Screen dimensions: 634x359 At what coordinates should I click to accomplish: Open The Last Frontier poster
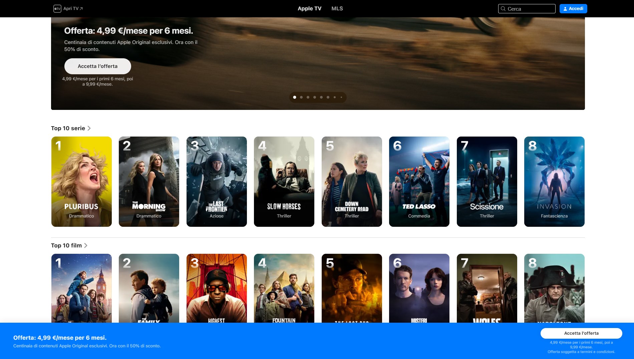(x=217, y=181)
